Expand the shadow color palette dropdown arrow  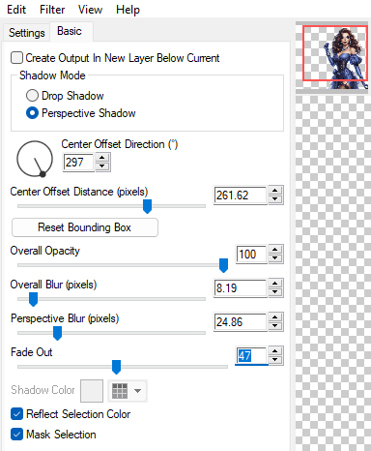(x=138, y=391)
